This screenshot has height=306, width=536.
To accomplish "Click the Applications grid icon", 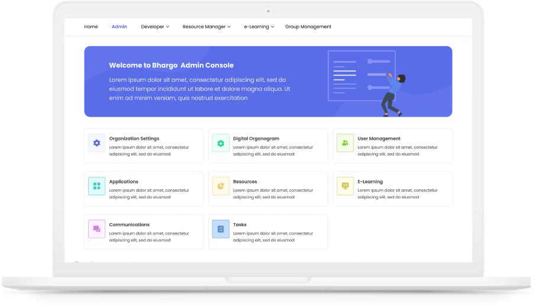I will 96,186.
